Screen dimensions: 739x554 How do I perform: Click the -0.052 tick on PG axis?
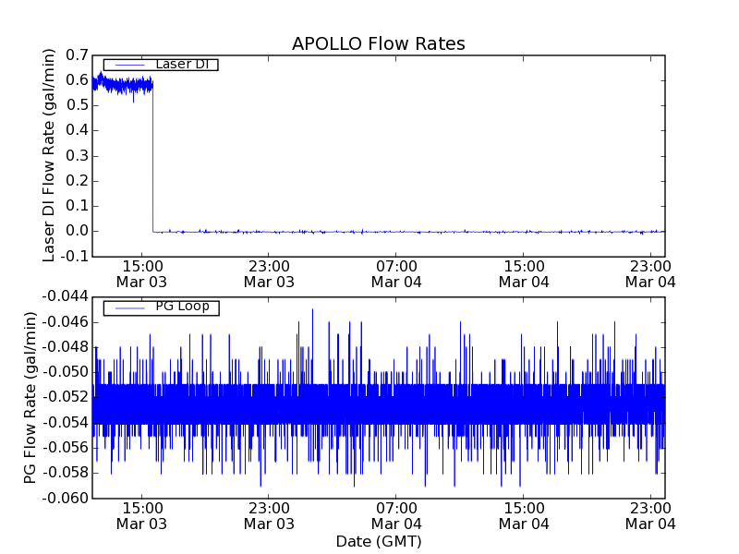tap(65, 397)
